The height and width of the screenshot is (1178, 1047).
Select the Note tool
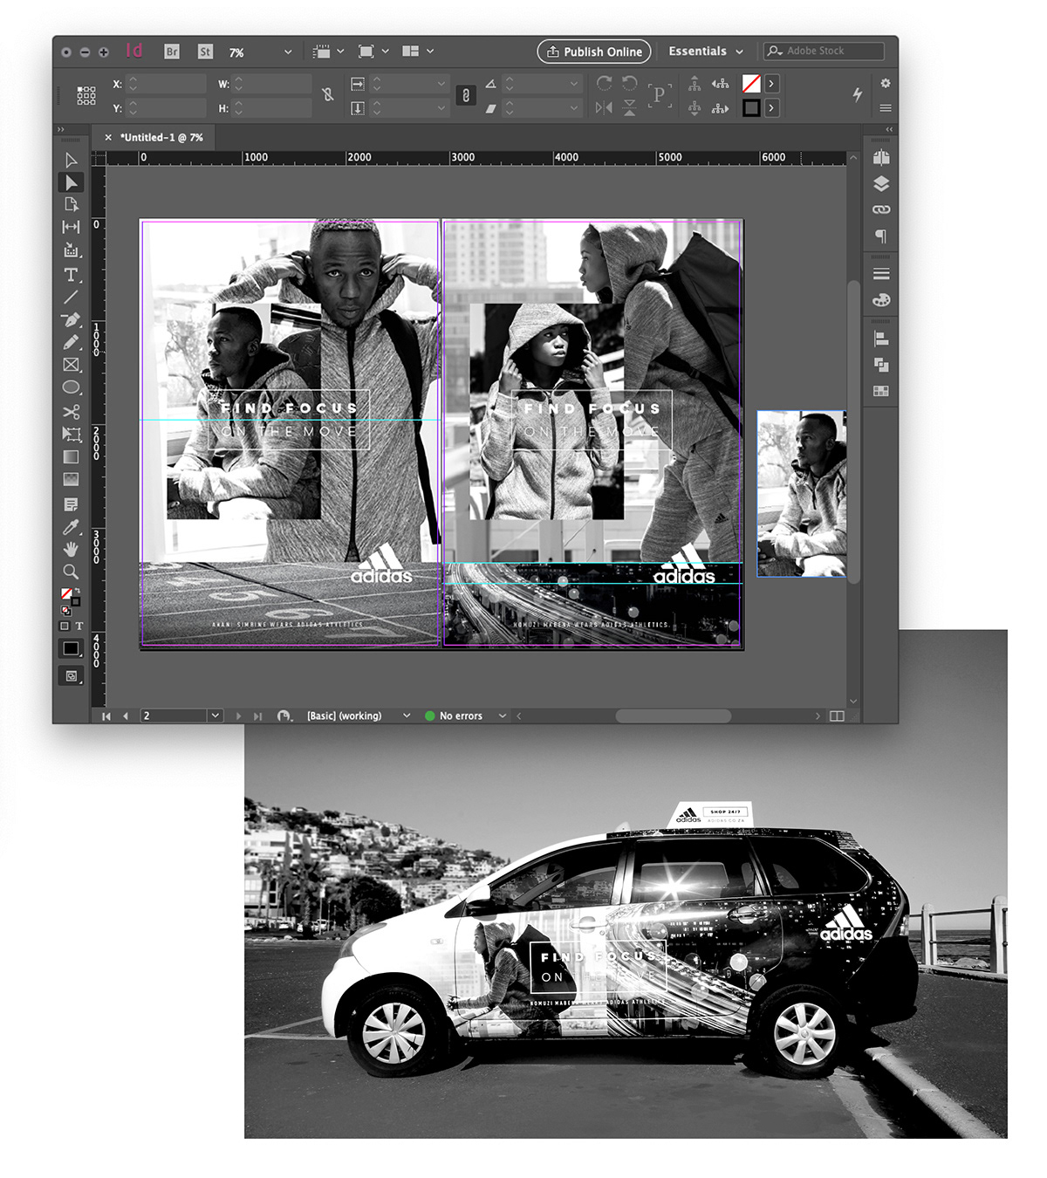point(72,504)
